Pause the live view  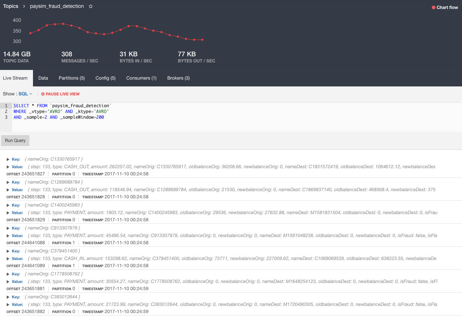point(60,94)
